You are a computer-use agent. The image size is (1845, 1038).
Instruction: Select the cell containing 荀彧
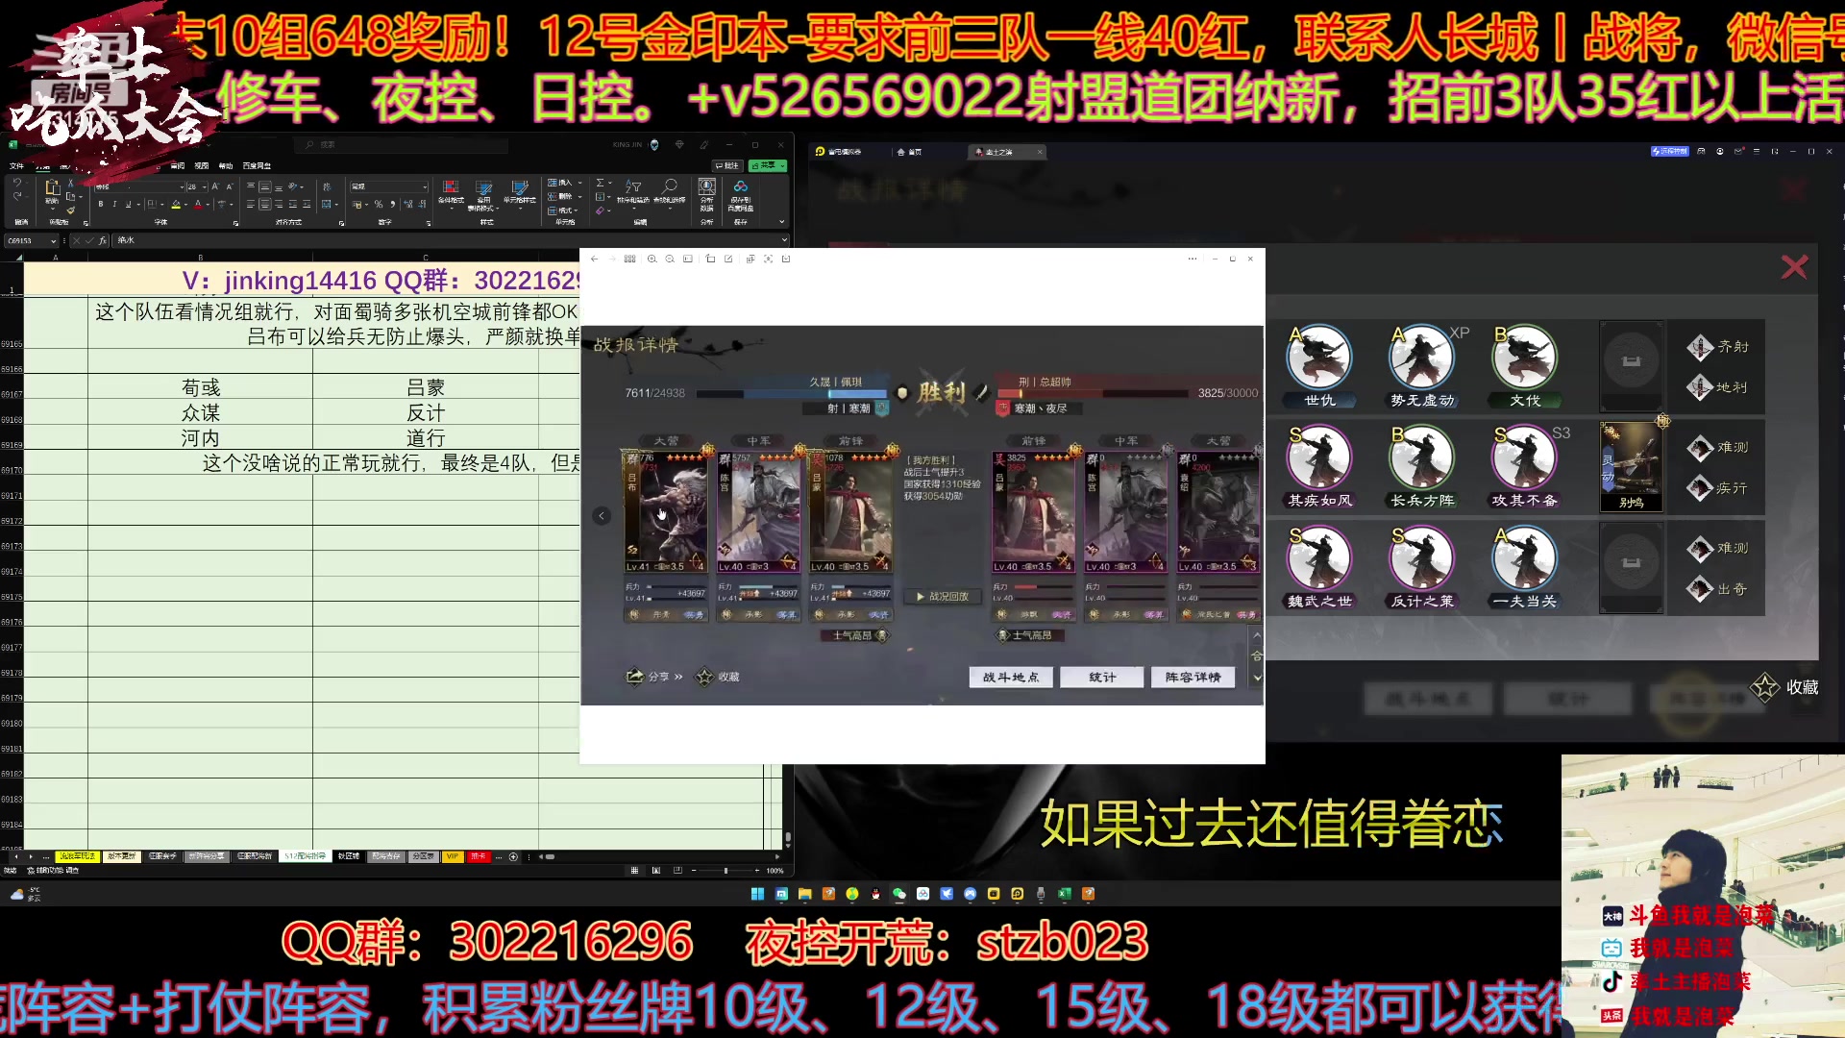(200, 387)
